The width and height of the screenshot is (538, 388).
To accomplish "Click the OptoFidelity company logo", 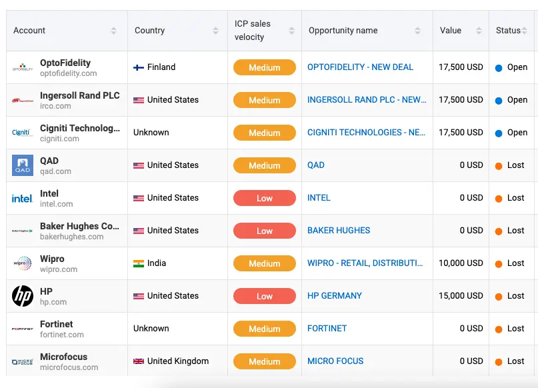I will tap(23, 67).
